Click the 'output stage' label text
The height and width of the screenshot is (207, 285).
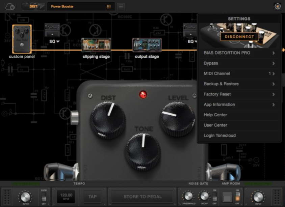(x=147, y=57)
